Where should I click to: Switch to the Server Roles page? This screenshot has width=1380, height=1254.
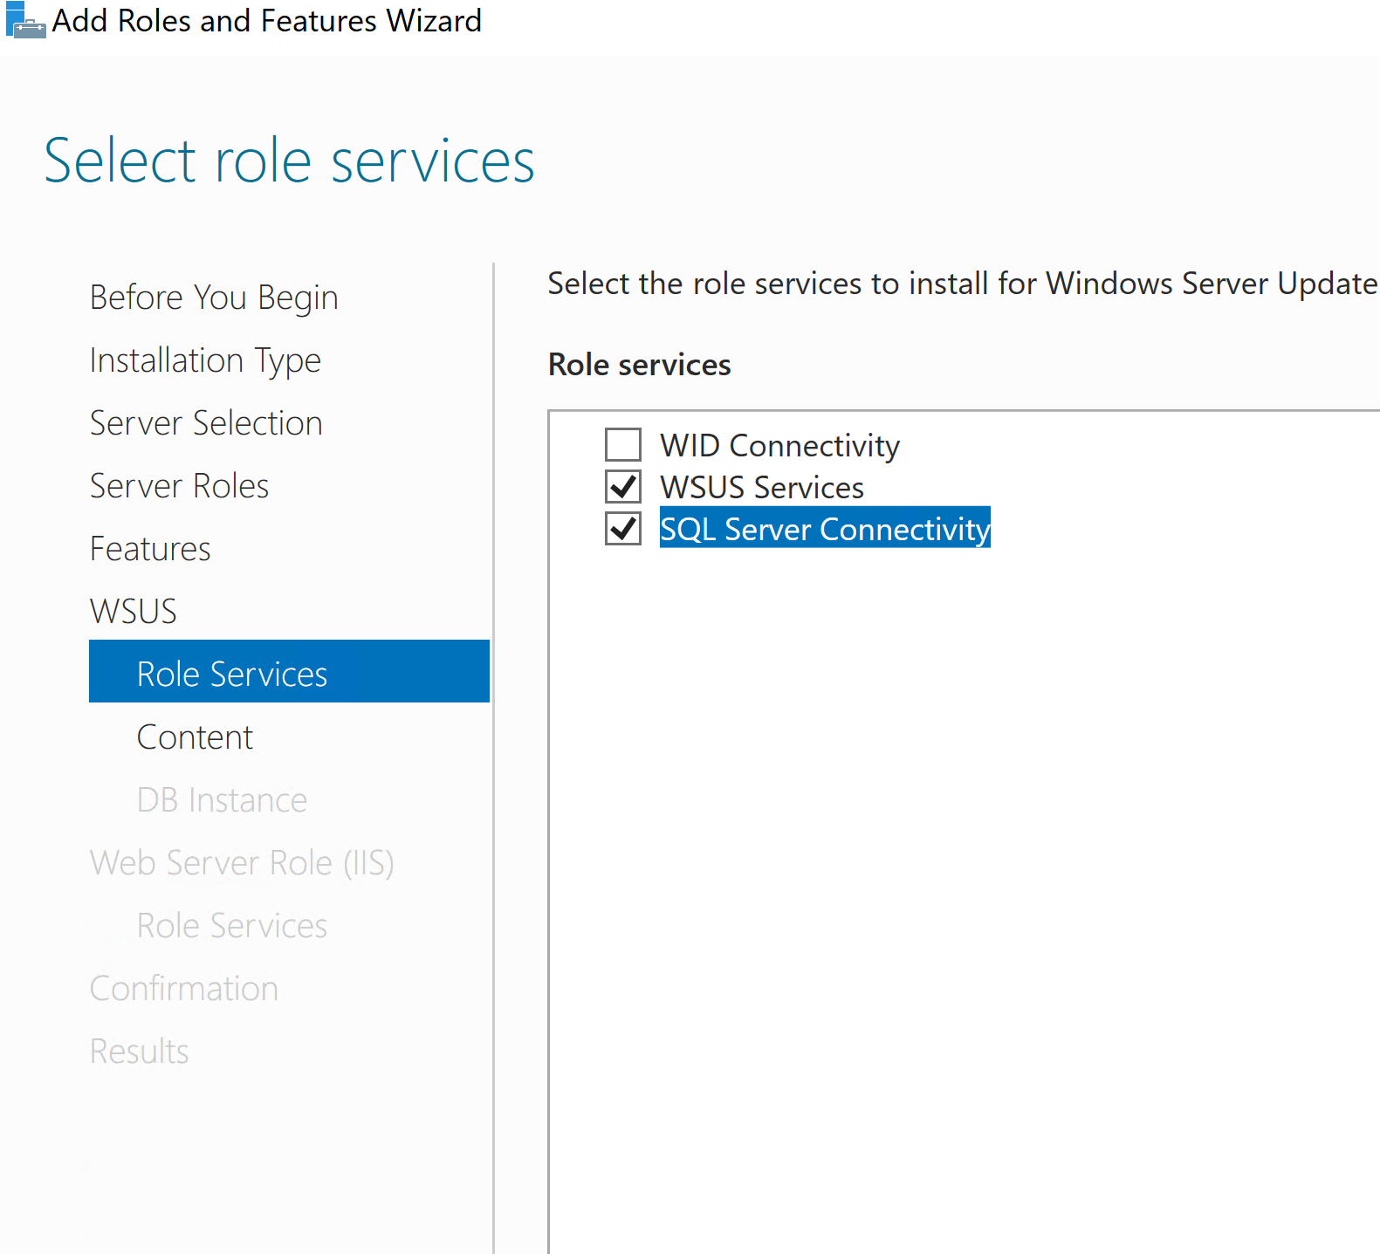[x=179, y=486]
